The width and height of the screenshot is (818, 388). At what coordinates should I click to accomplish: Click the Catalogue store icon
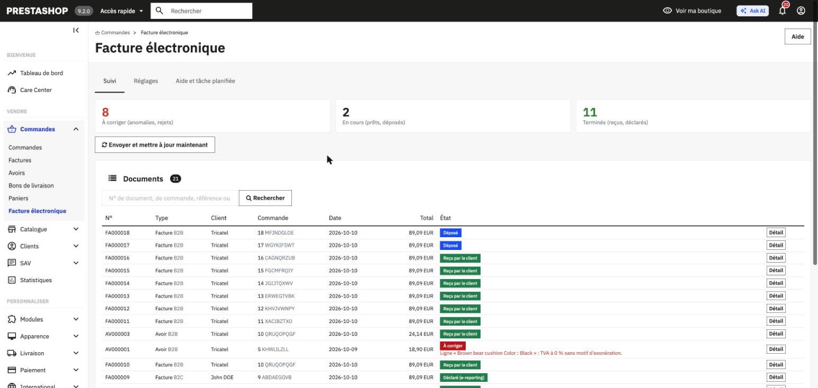pos(12,230)
